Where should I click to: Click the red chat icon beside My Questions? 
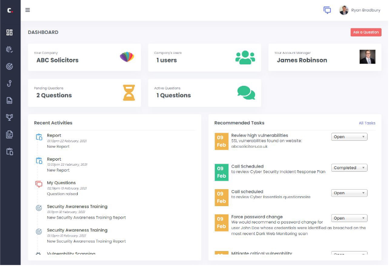click(x=39, y=184)
